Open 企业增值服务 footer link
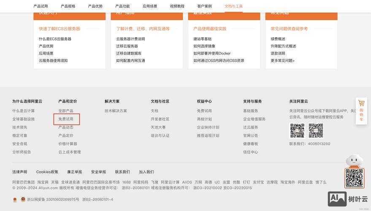The width and height of the screenshot is (371, 211). [254, 119]
